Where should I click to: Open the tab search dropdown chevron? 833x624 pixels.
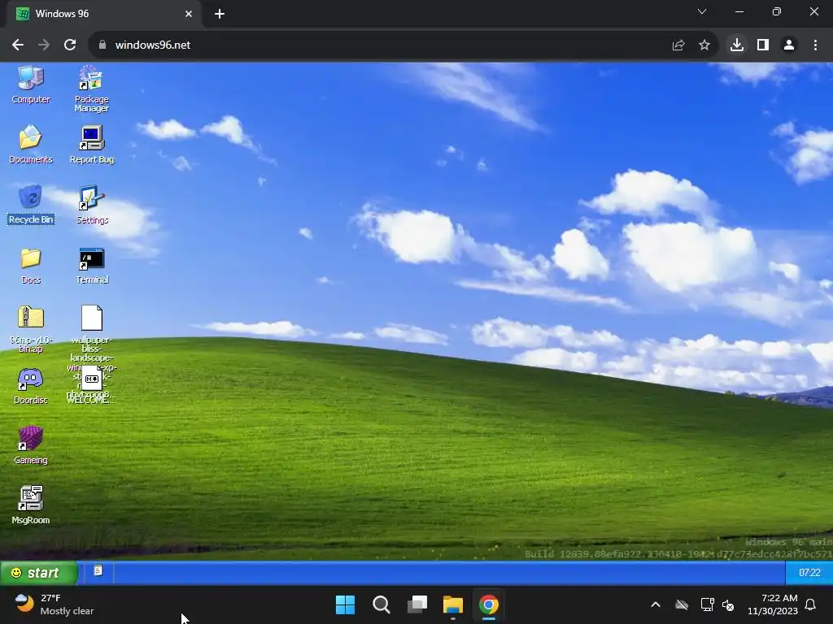point(702,11)
